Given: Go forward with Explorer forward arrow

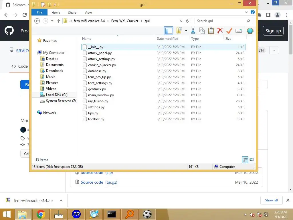Looking at the screenshot, I should (45, 21).
